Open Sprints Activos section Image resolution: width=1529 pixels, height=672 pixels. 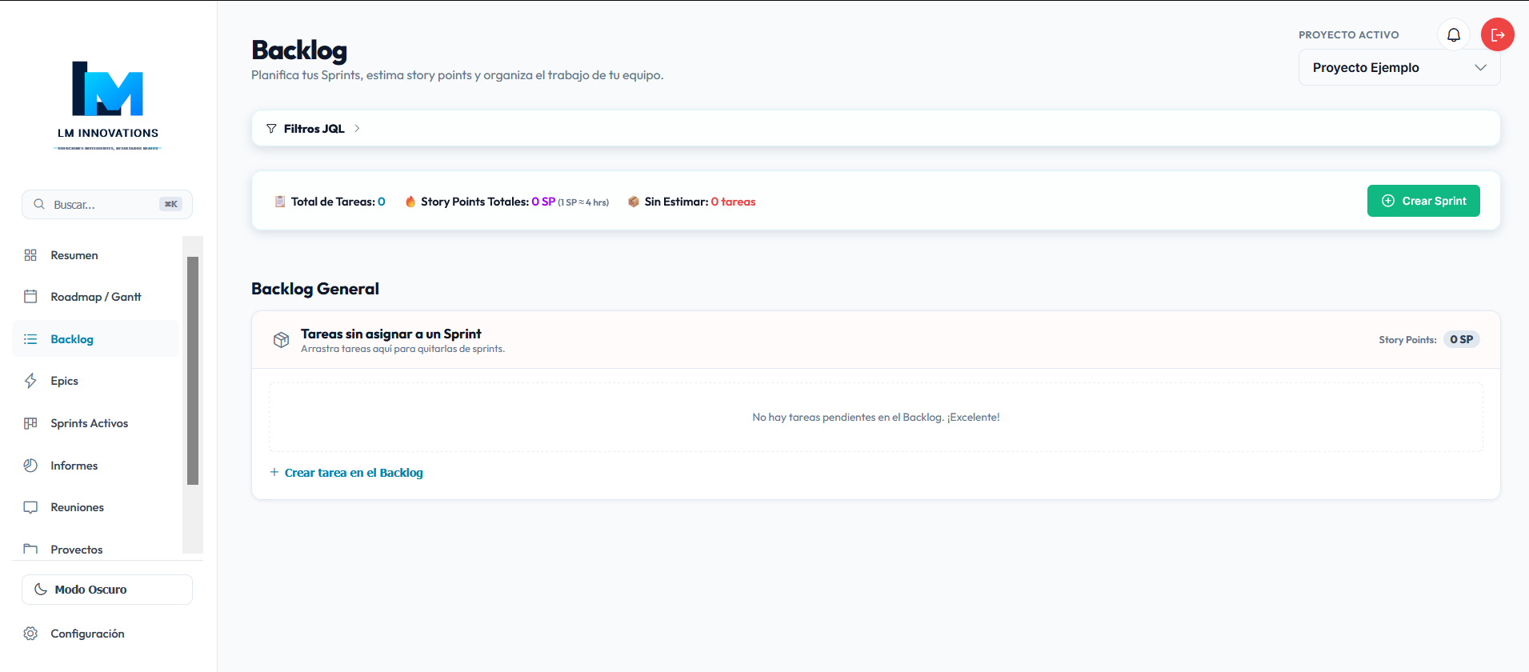[96, 423]
